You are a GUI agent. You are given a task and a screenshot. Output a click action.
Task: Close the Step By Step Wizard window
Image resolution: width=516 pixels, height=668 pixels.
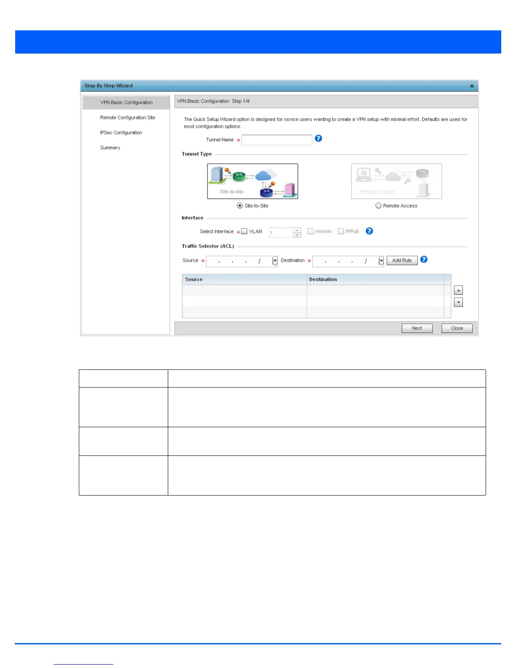472,86
